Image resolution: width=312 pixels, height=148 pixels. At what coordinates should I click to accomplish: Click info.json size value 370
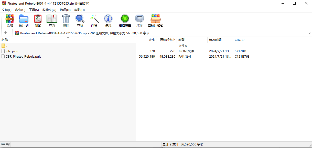[152, 51]
